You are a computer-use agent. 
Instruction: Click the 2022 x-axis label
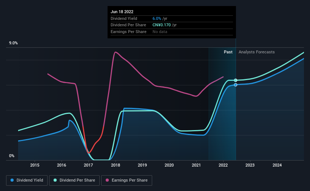[223, 165]
